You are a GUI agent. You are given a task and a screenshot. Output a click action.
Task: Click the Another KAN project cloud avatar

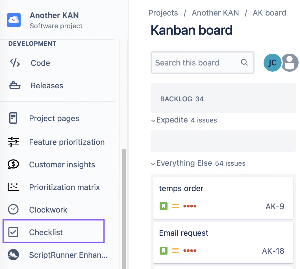click(x=14, y=20)
